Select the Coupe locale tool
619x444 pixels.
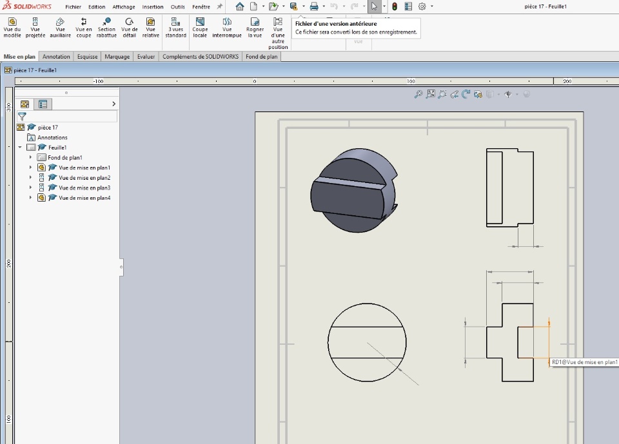click(x=200, y=28)
